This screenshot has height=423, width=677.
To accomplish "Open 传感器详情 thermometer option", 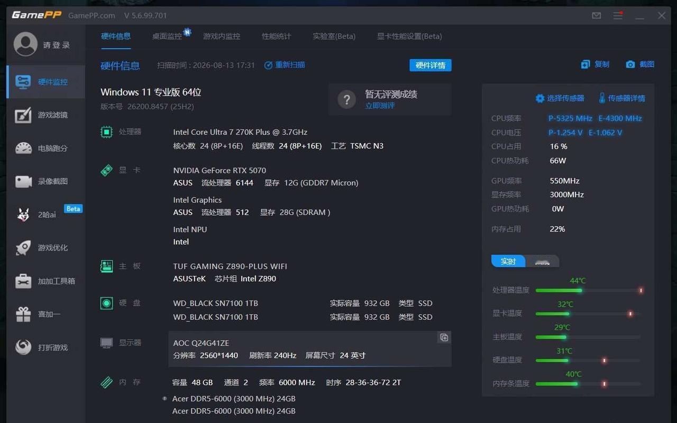I will tap(621, 98).
